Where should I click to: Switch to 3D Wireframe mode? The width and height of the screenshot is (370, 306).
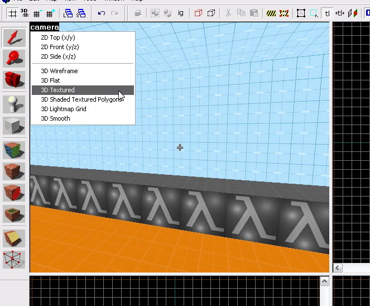coord(83,71)
